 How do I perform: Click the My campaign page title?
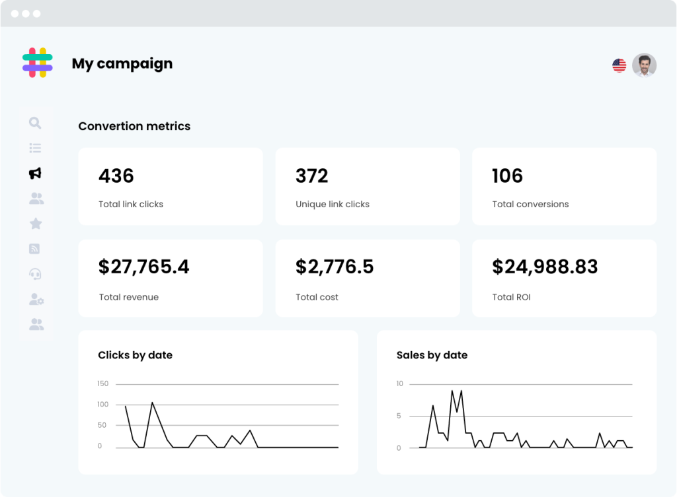pos(122,64)
